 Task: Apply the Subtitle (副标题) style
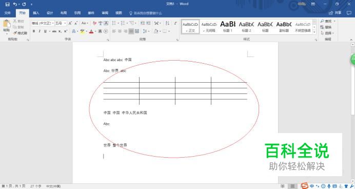[x=284, y=27]
